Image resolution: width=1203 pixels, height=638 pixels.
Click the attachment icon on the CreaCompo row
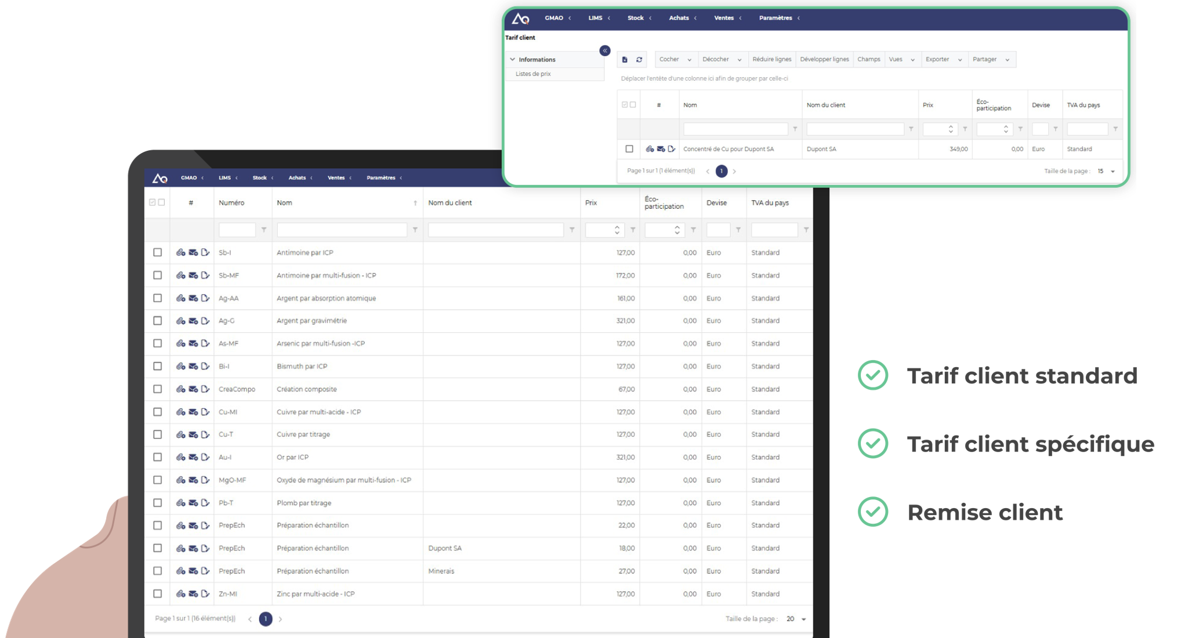[x=180, y=389]
